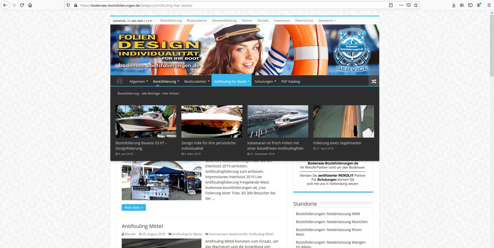Open the PDF Katalog menu item
The width and height of the screenshot is (494, 248).
click(x=290, y=81)
